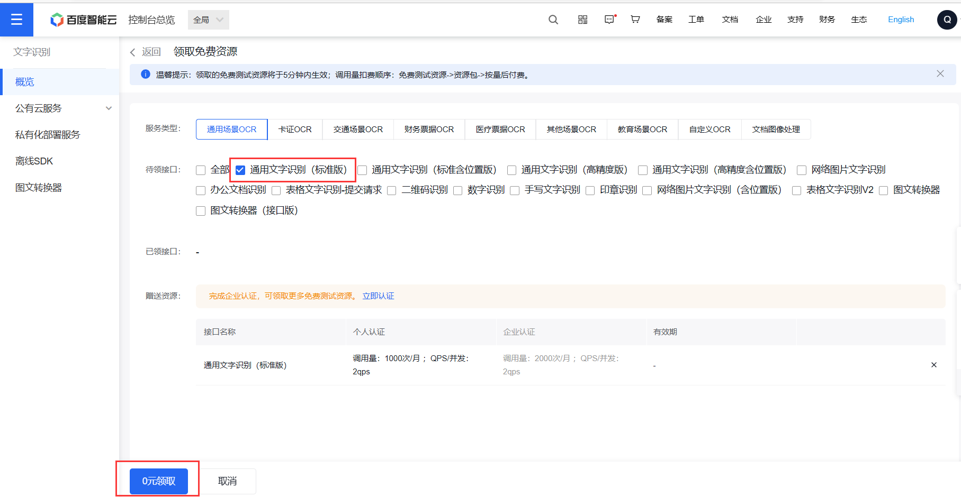Open the message notification icon
This screenshot has height=497, width=961.
click(609, 20)
